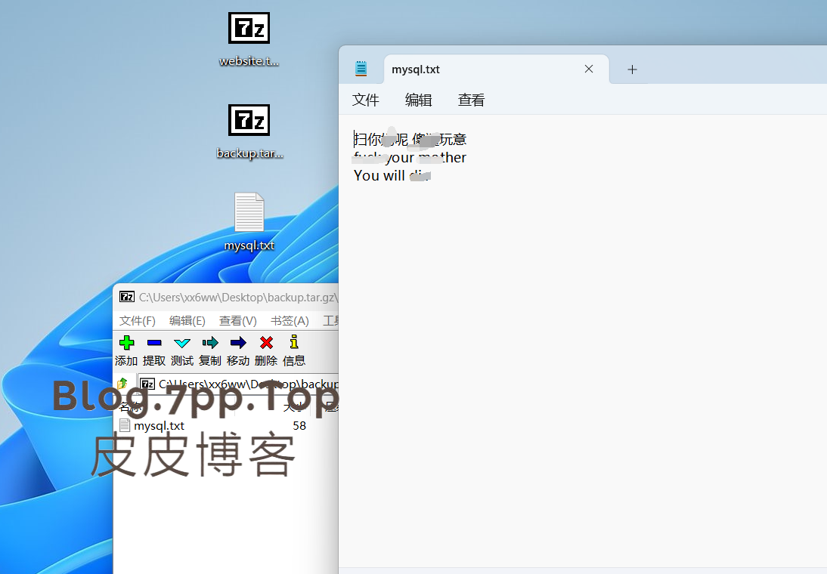The height and width of the screenshot is (574, 827).
Task: Open archive Info via the 信息 icon
Action: tap(294, 350)
